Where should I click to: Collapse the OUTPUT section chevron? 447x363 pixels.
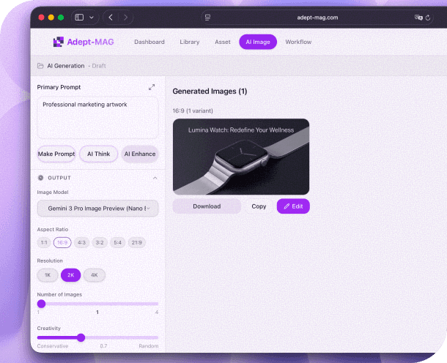coord(155,178)
